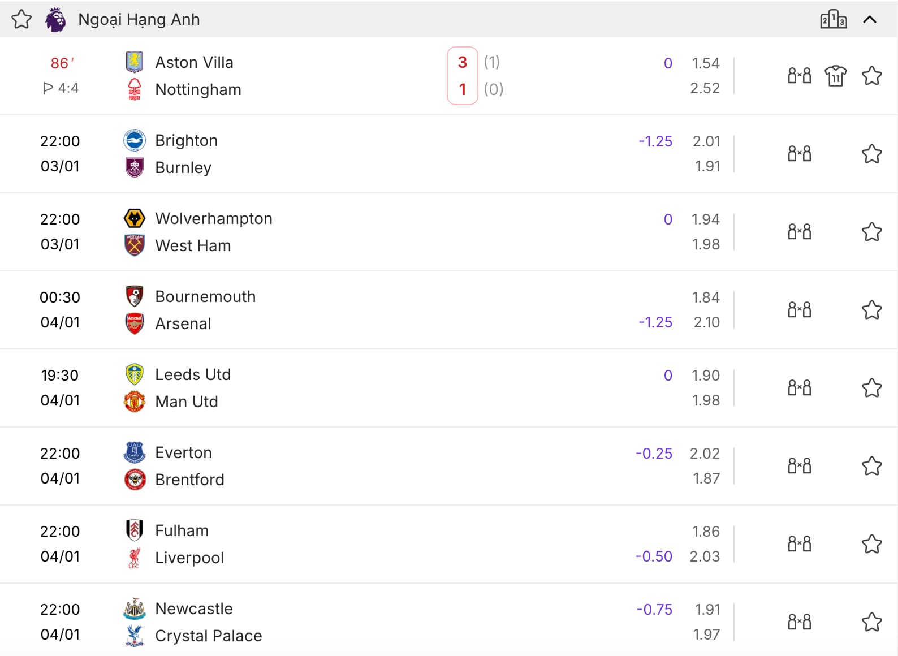Click the Premier League logo in header
Viewport: 898px width, 656px height.
55,20
